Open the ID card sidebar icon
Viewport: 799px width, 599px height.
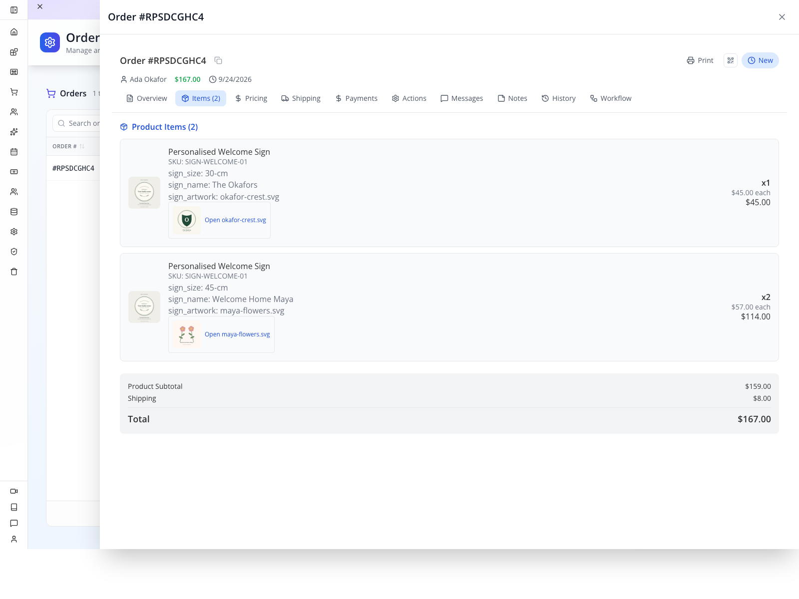[14, 72]
